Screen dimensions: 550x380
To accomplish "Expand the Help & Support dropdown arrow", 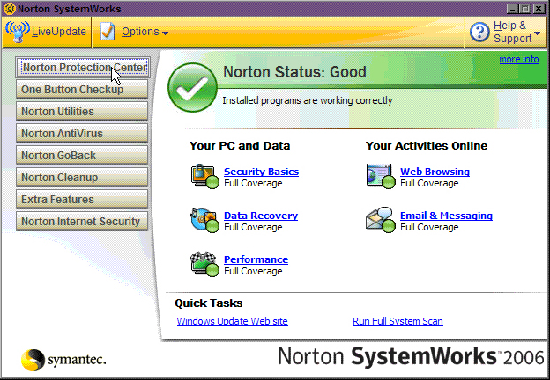I will point(537,33).
